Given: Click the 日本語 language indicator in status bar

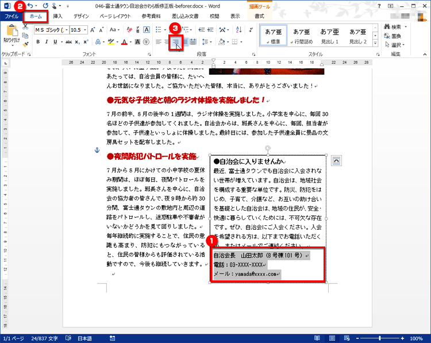Looking at the screenshot, I should coord(84,338).
